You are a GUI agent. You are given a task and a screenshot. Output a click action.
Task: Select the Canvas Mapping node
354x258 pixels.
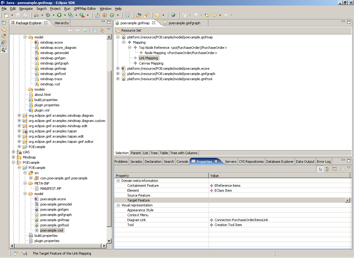coord(151,63)
